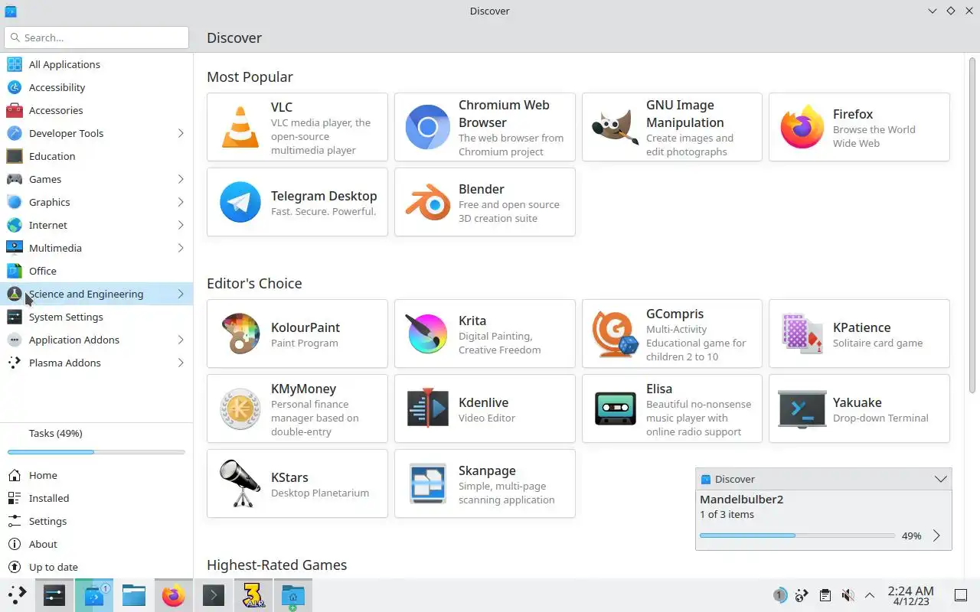Expand the Graphics category arrow
The image size is (980, 612).
[x=181, y=202]
